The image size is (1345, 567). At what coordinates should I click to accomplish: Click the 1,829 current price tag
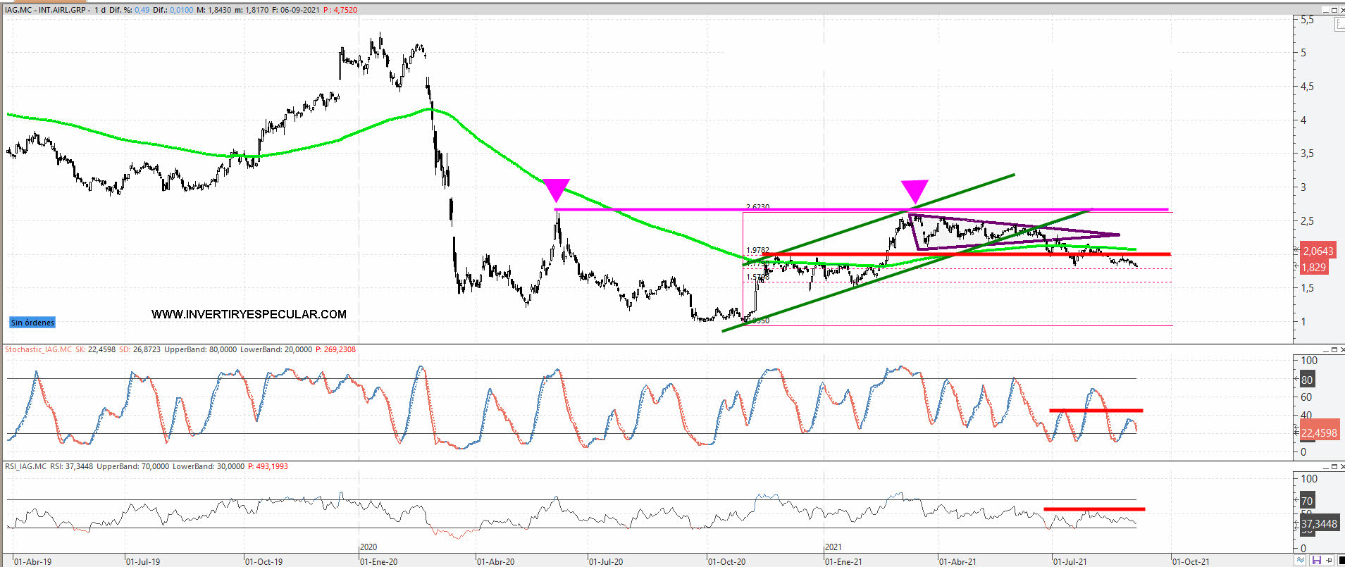click(x=1313, y=267)
